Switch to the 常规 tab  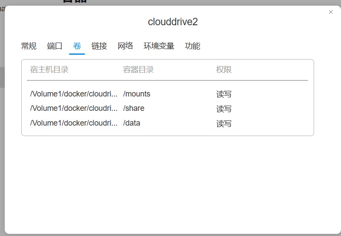coord(29,46)
